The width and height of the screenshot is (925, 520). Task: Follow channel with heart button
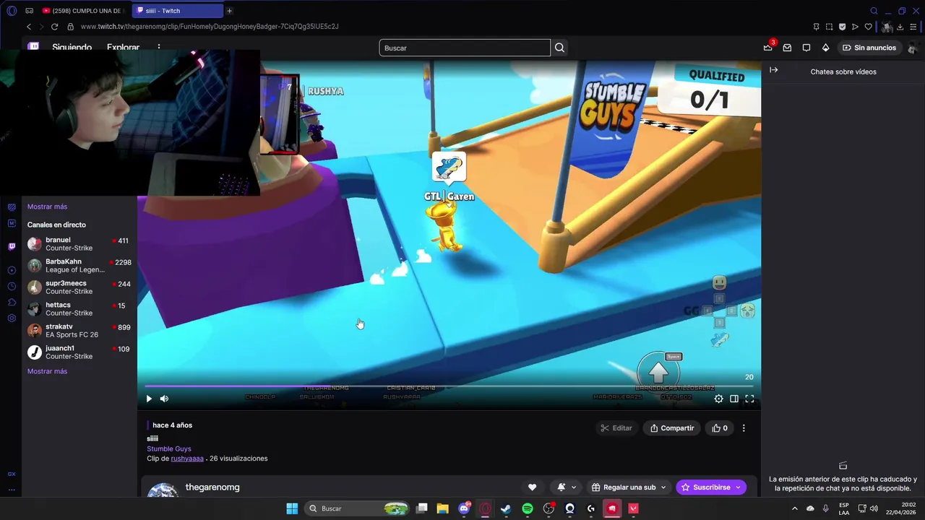[x=532, y=487]
